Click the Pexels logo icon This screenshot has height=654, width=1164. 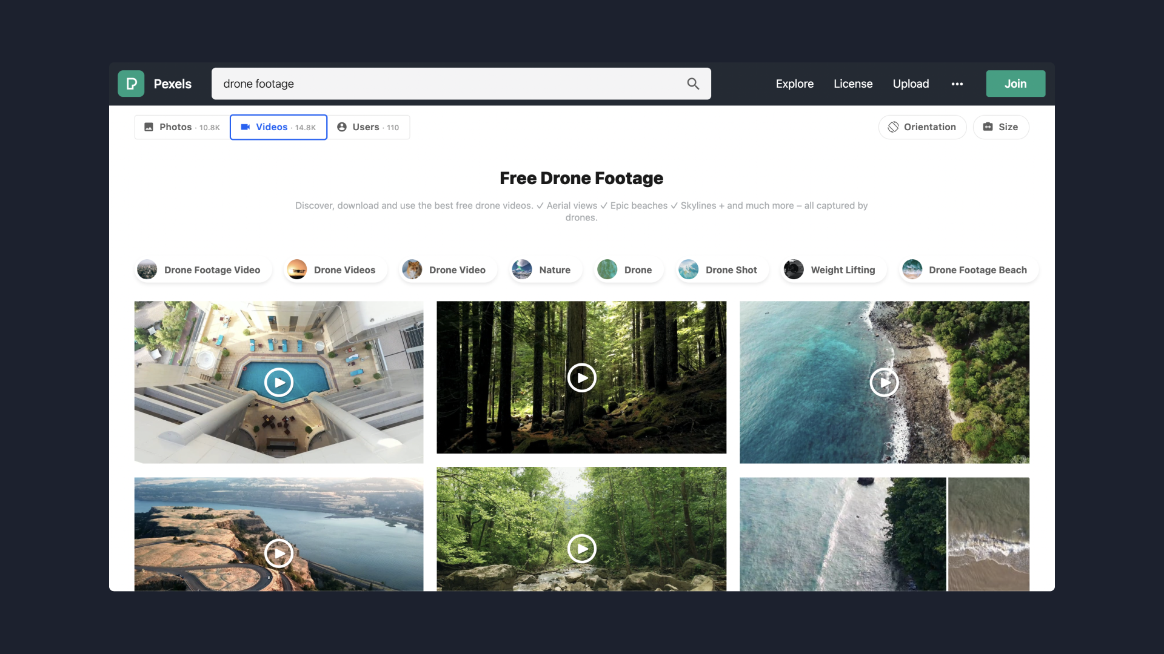coord(131,84)
